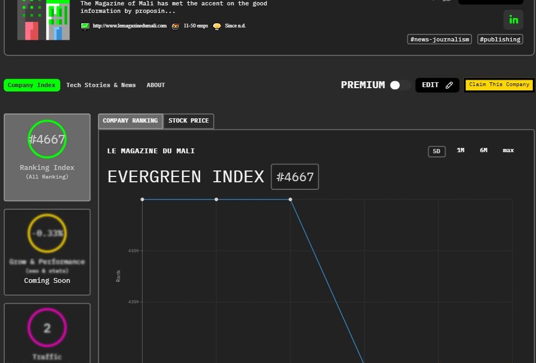Click the #4667 Ranking Index card

pos(47,158)
